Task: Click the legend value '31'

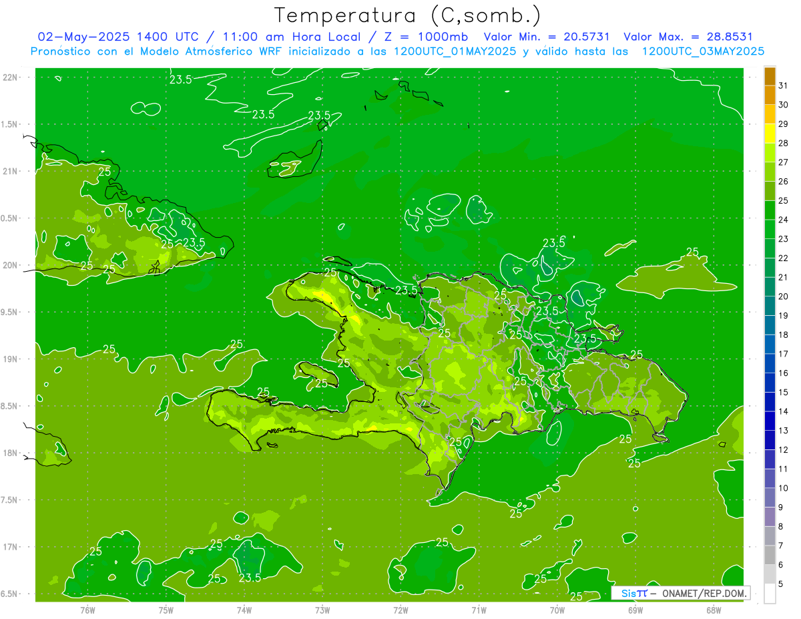Action: (784, 85)
